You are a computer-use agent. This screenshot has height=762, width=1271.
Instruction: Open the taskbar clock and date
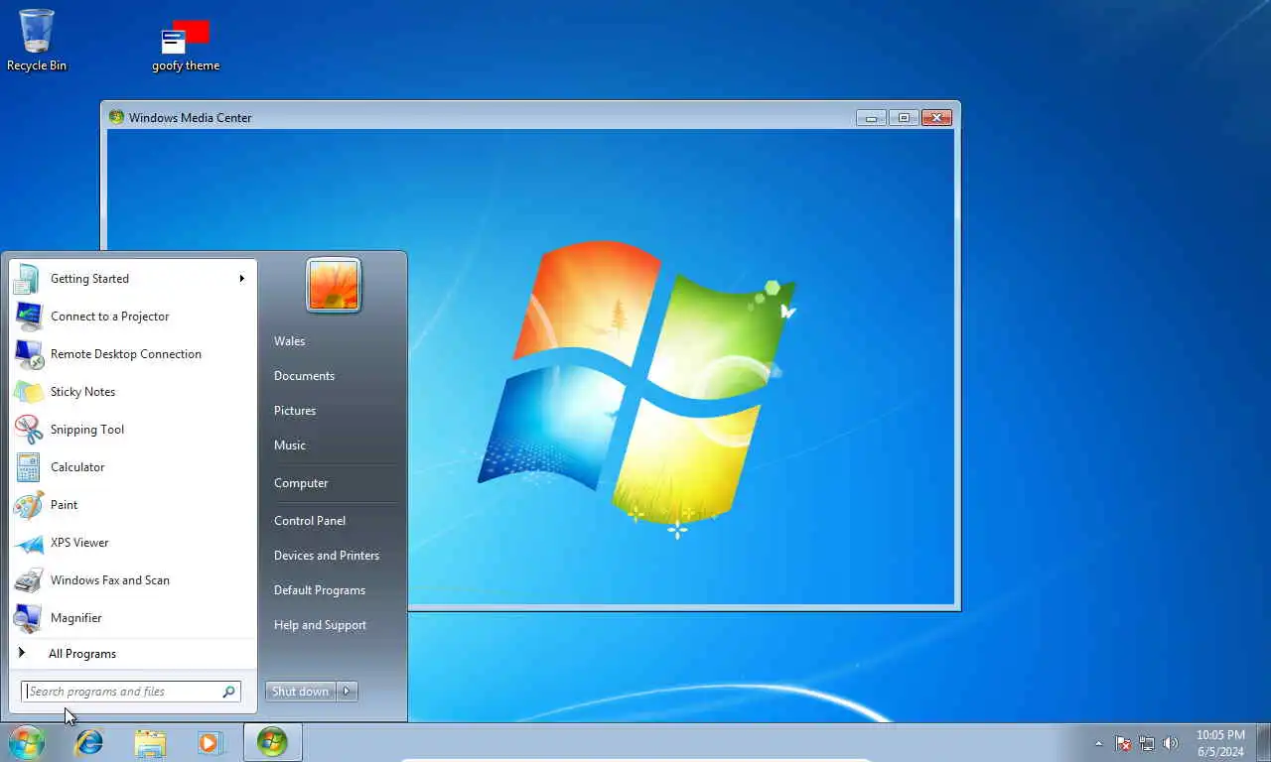pyautogui.click(x=1220, y=743)
